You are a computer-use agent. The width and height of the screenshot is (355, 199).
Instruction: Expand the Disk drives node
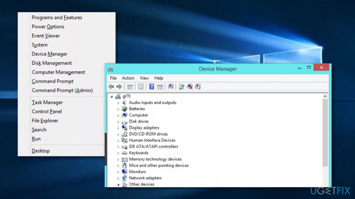pos(118,122)
